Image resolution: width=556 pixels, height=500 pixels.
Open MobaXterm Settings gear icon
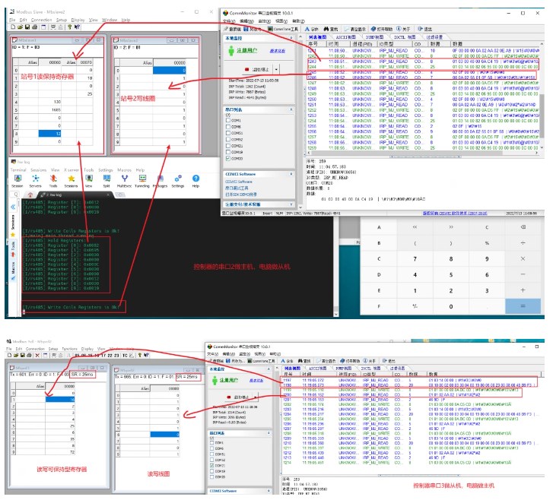click(x=177, y=178)
